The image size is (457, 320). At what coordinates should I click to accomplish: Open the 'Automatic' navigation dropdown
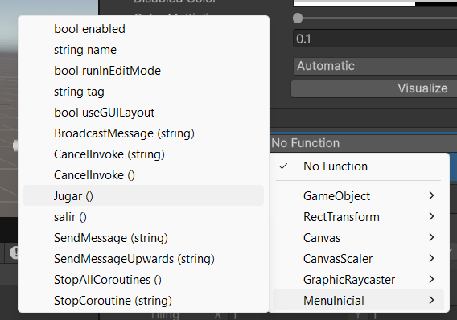[375, 66]
